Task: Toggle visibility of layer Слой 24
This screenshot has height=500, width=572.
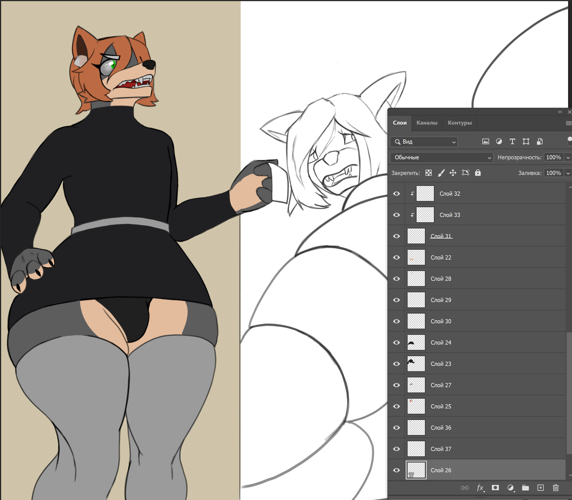Action: pyautogui.click(x=396, y=343)
